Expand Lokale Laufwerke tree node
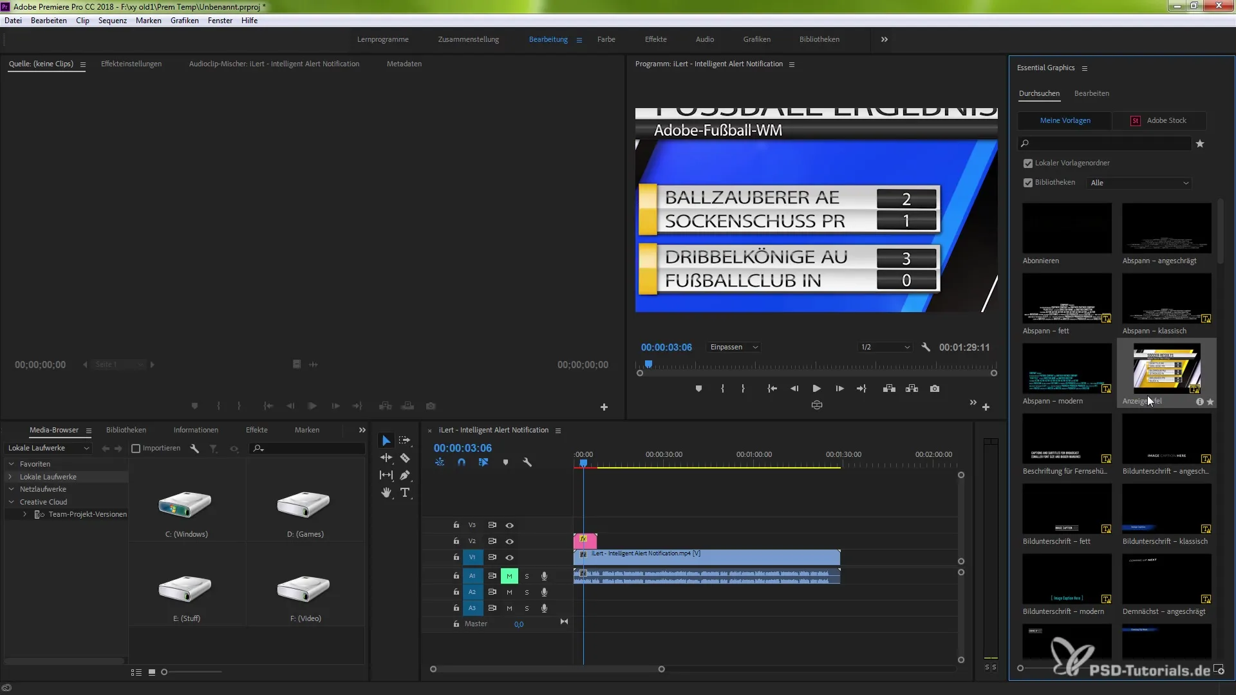The image size is (1236, 695). click(11, 477)
